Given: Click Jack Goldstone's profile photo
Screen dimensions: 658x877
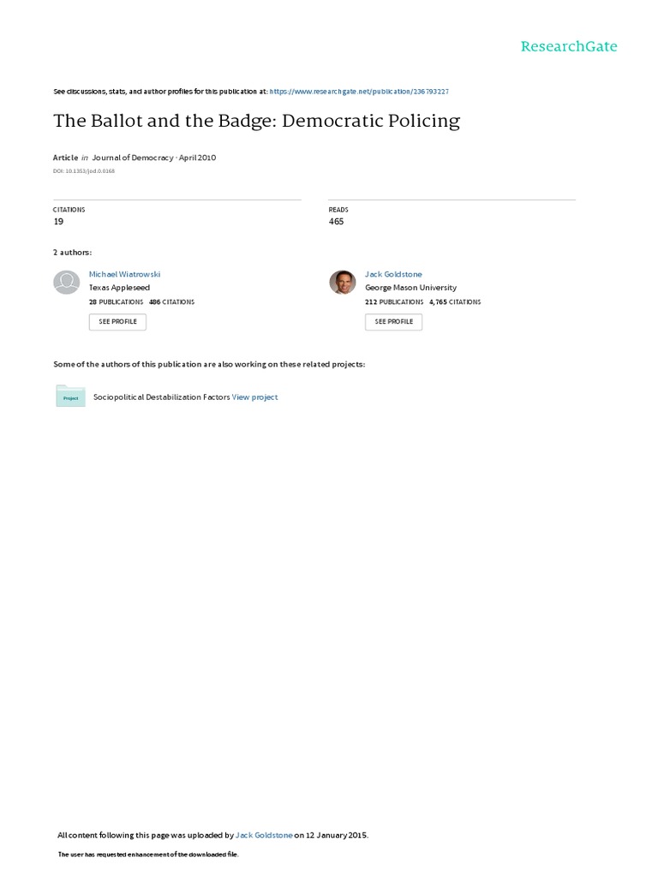Looking at the screenshot, I should pos(343,283).
